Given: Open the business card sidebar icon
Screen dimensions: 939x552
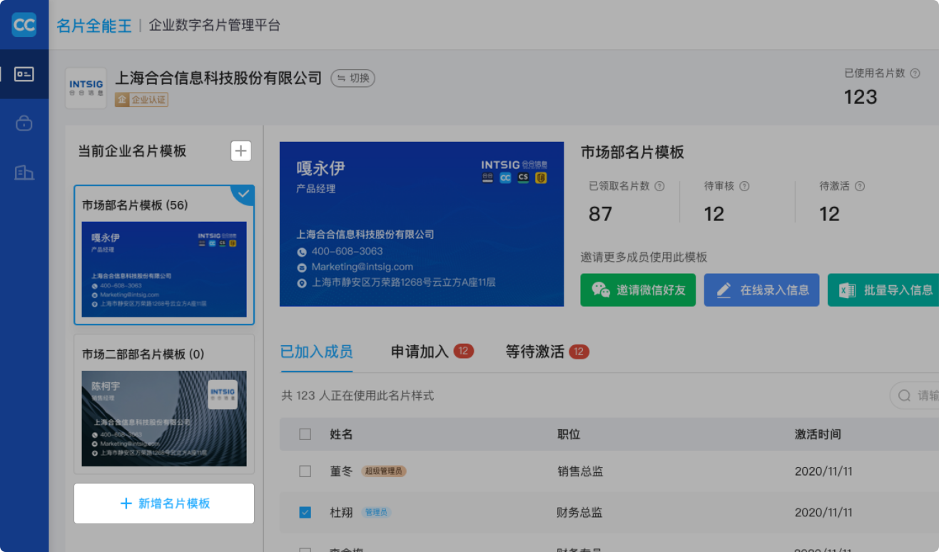Looking at the screenshot, I should click(x=24, y=74).
